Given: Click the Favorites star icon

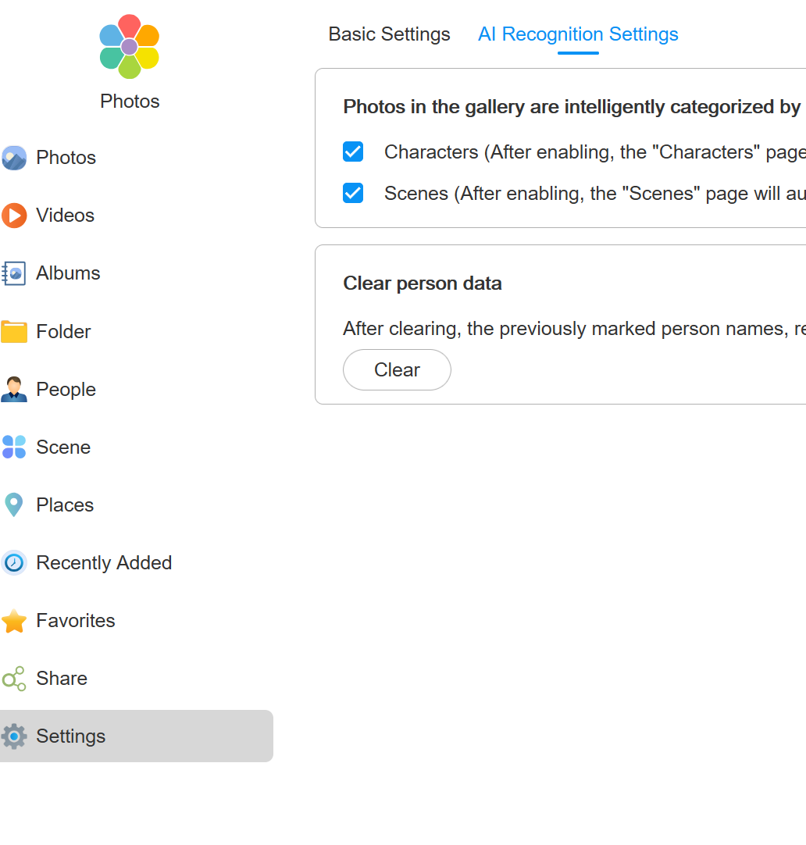Looking at the screenshot, I should (14, 621).
